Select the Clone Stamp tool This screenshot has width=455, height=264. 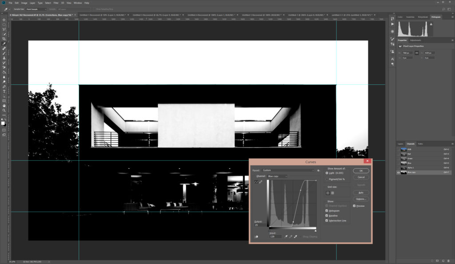tap(4, 58)
